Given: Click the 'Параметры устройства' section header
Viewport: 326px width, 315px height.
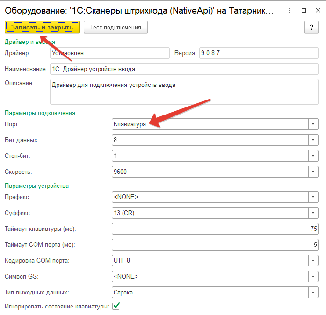Looking at the screenshot, I should (36, 186).
